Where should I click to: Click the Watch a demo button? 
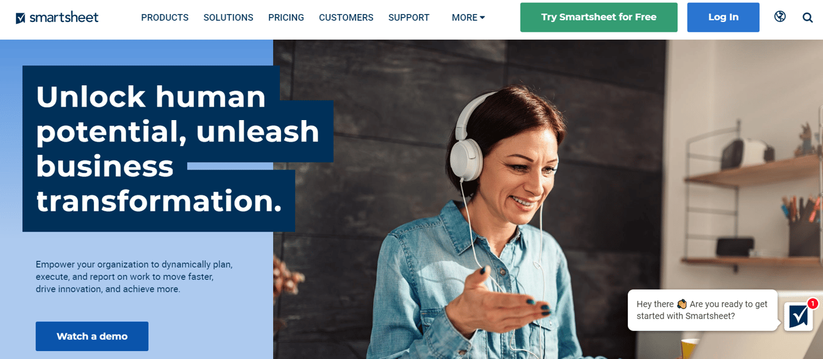[92, 336]
